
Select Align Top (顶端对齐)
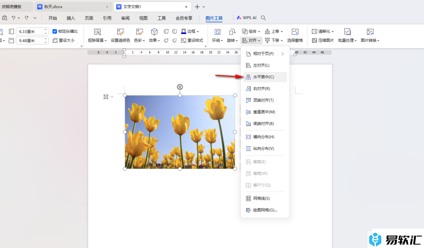point(265,100)
